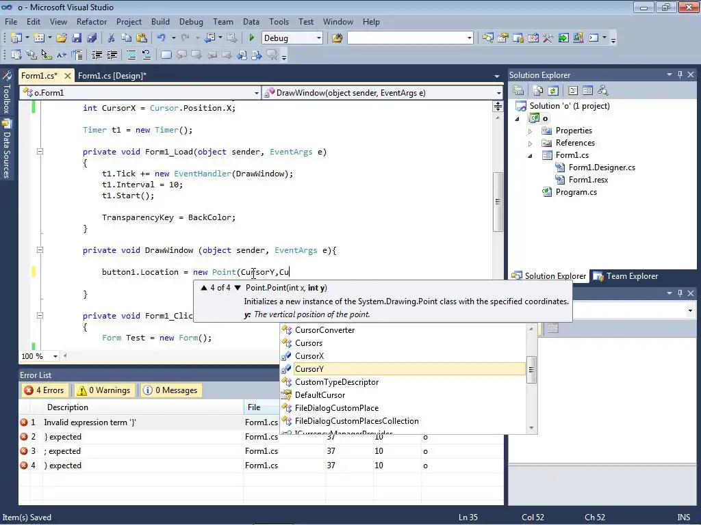Open the Undo history dropdown arrow

173,38
